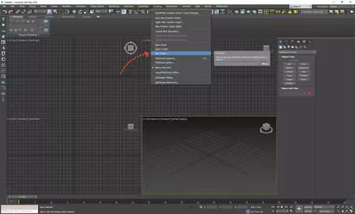Toggle Absolute/Offset transform type-in mode
Image resolution: width=355 pixels, height=214 pixels.
(x=201, y=207)
